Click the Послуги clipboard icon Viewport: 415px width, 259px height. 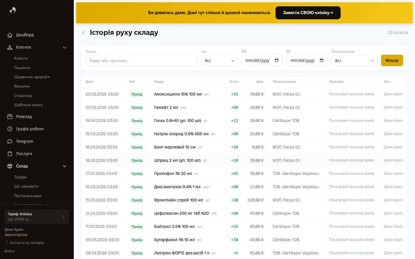pos(10,154)
